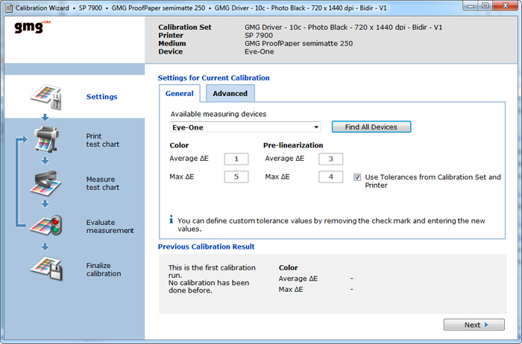The height and width of the screenshot is (344, 522).
Task: Open the Available measuring devices dropdown
Action: point(245,127)
